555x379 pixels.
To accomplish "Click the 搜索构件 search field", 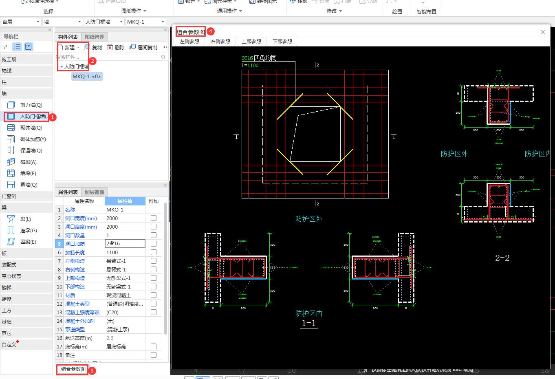I will tap(108, 57).
